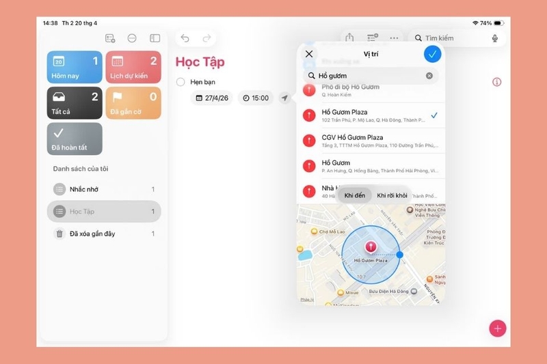Confirm location with the blue checkmark button
547x364 pixels.
(433, 55)
